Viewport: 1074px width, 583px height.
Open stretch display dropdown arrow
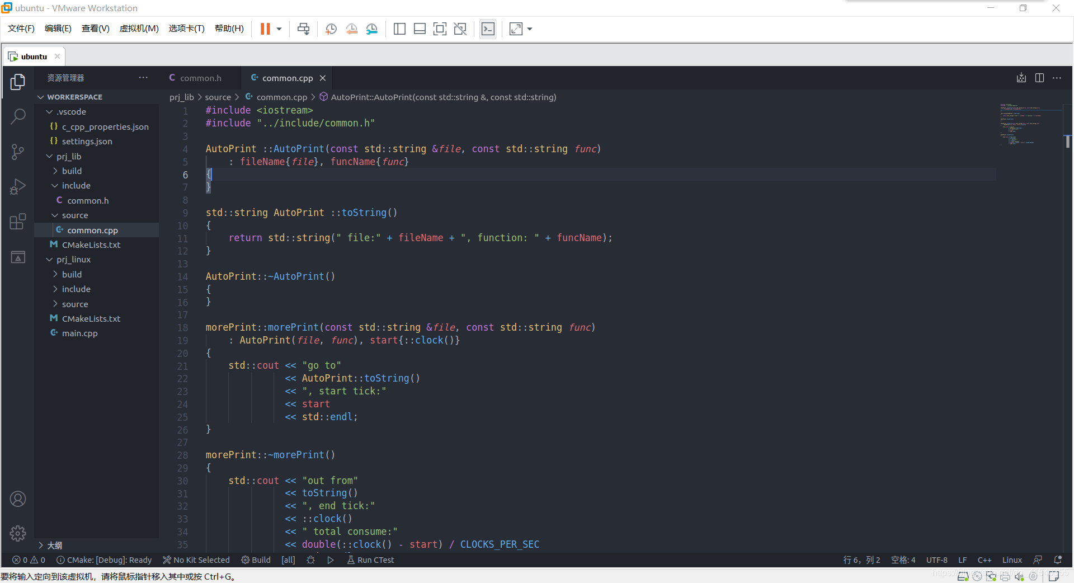coord(530,29)
